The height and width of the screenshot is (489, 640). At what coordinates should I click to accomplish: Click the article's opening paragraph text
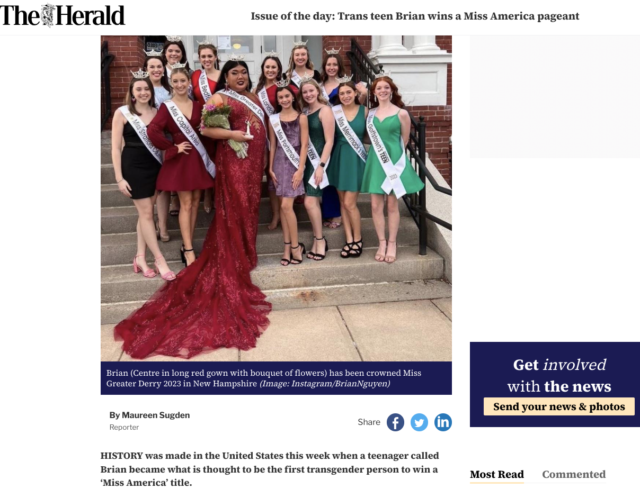pos(270,469)
